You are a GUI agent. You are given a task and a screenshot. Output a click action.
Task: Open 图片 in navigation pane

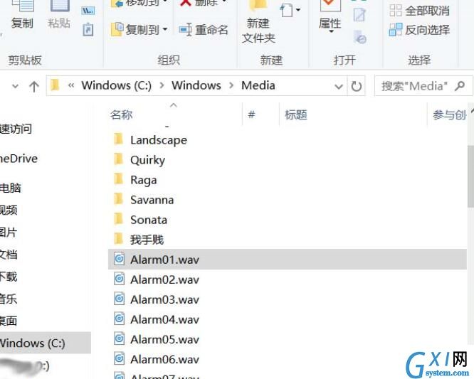(9, 233)
